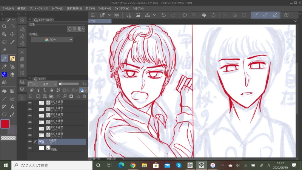The height and width of the screenshot is (170, 302).
Task: Hide レイヤー 4 using eye icon
Action: [x=30, y=122]
